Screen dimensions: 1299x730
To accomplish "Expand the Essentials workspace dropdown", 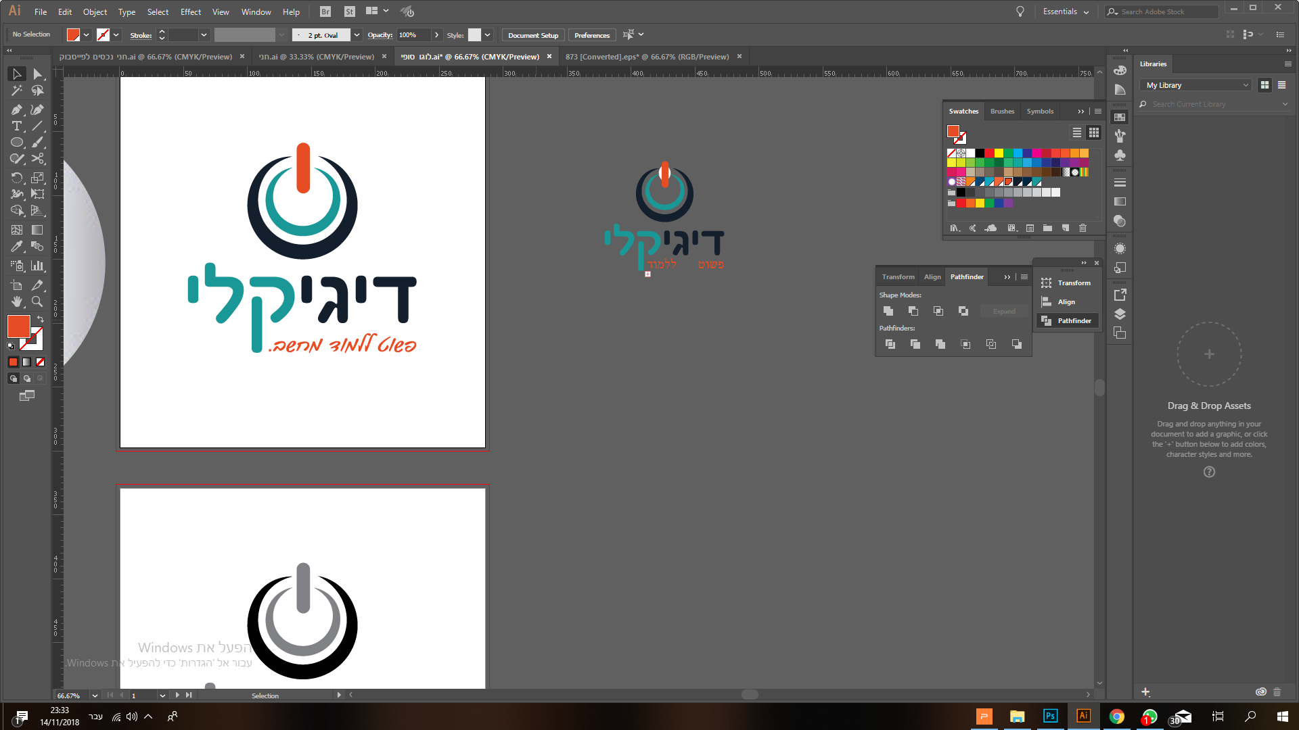I will point(1066,11).
